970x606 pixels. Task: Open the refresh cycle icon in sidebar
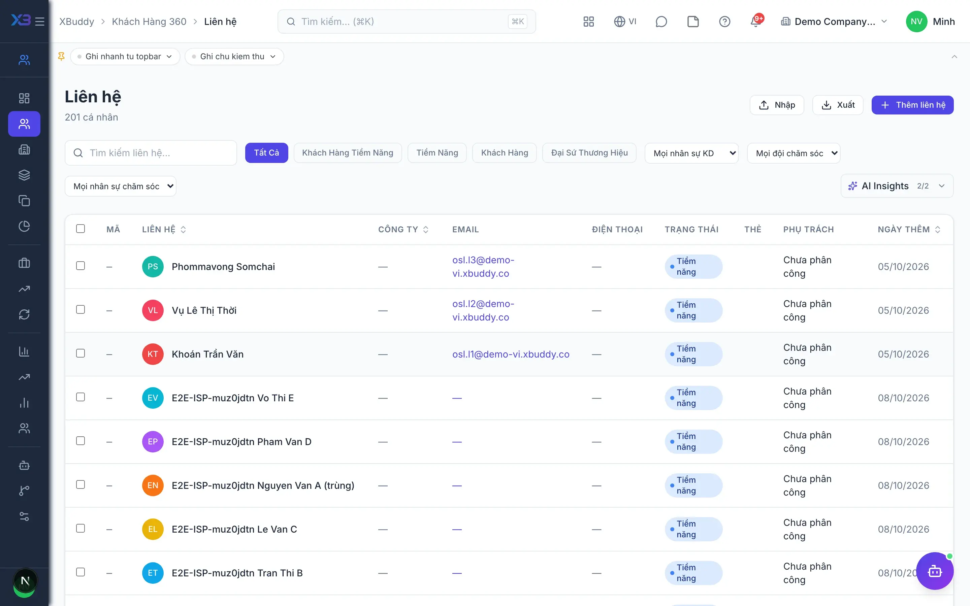[x=24, y=315]
